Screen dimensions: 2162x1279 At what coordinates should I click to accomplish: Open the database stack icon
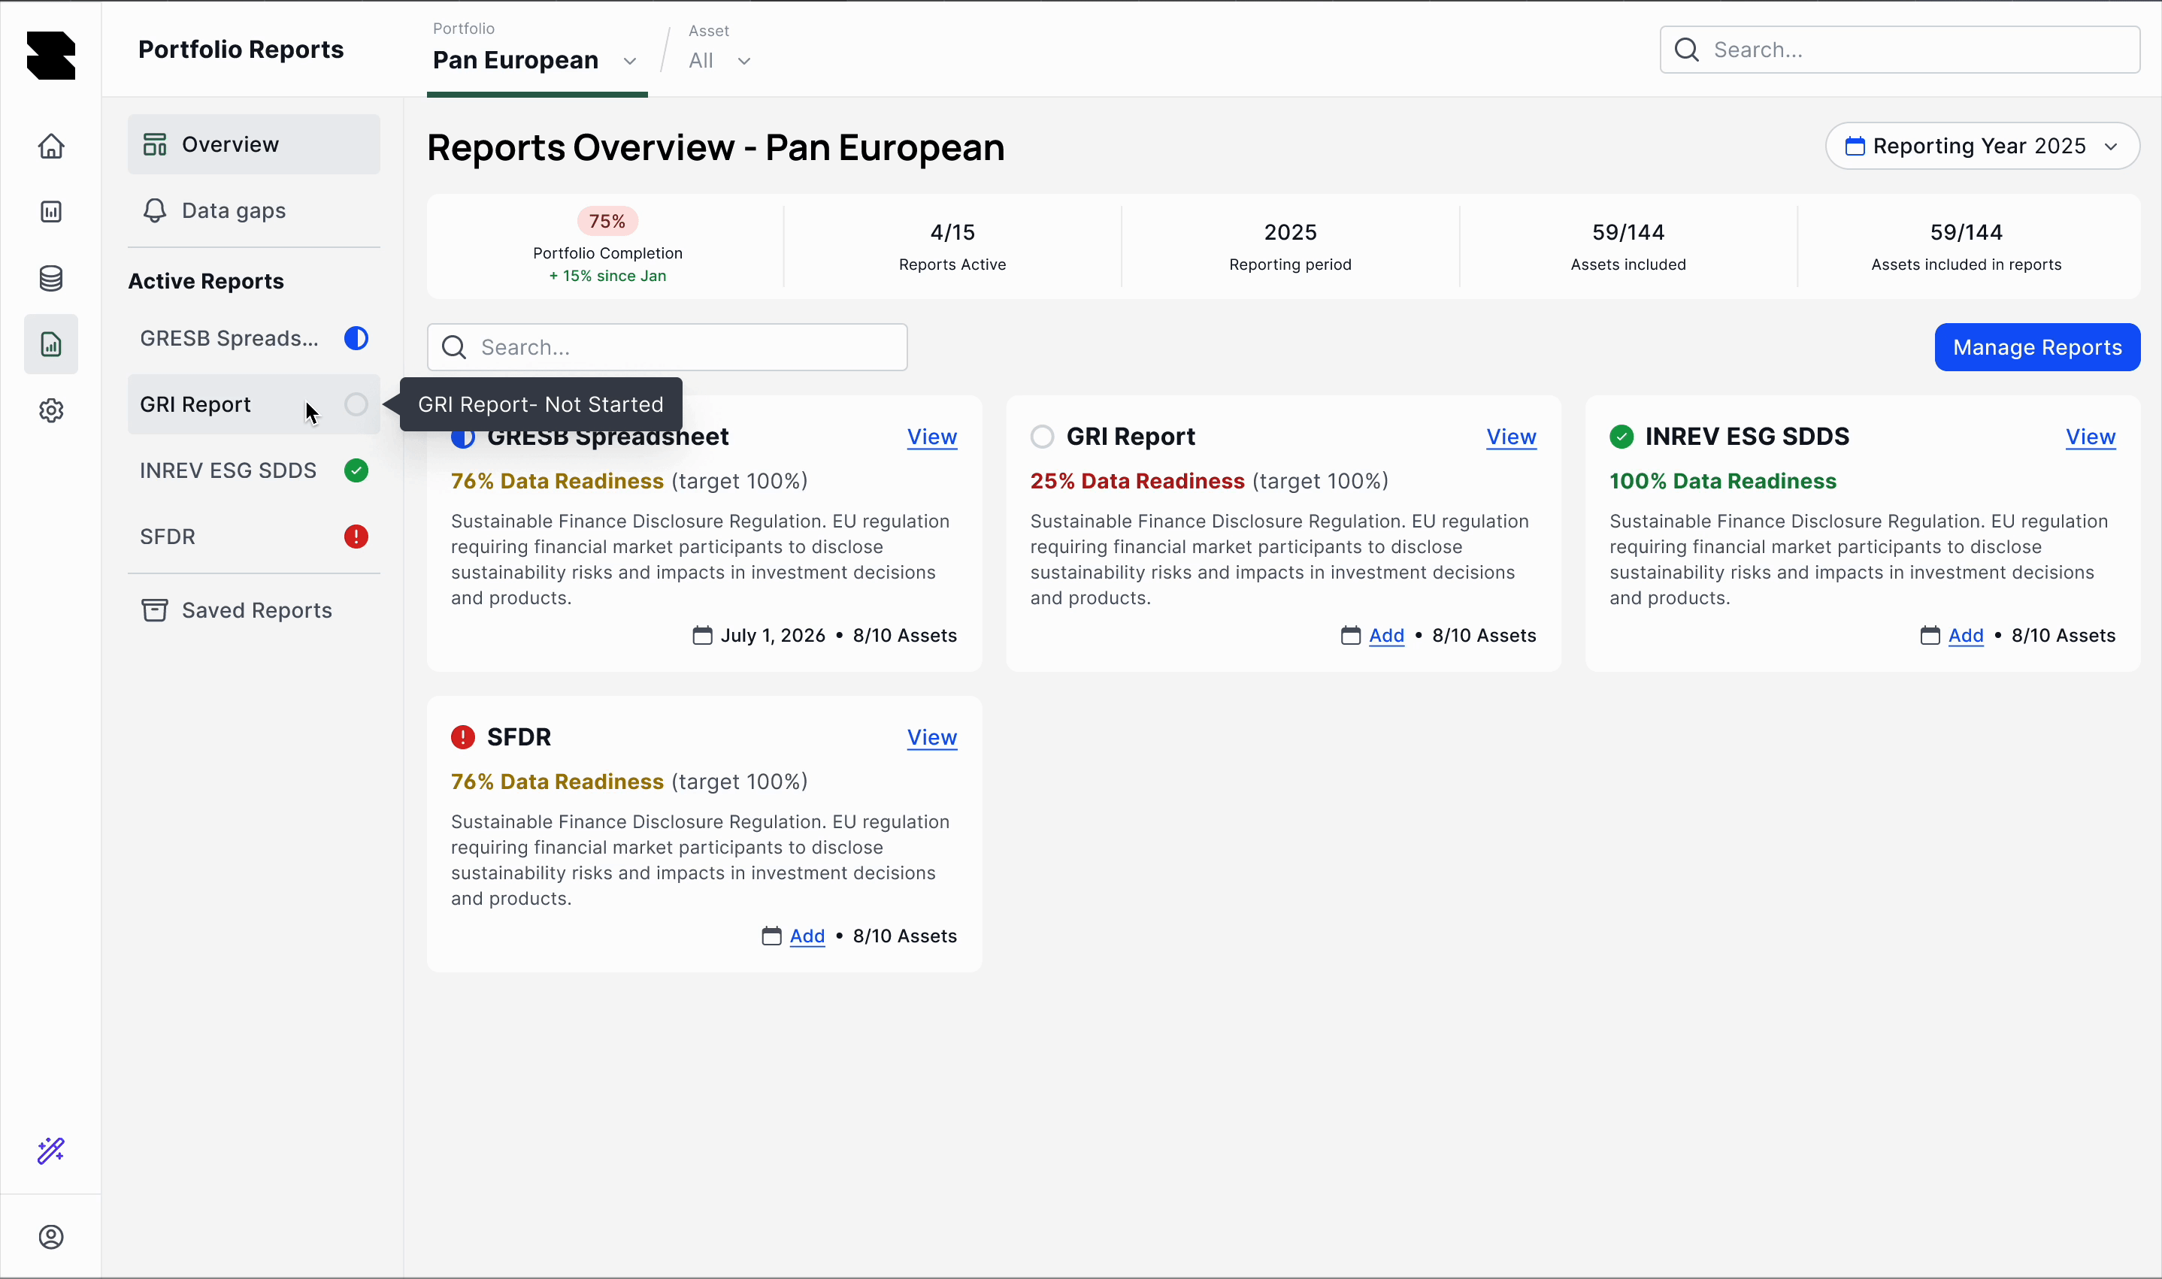pos(51,277)
